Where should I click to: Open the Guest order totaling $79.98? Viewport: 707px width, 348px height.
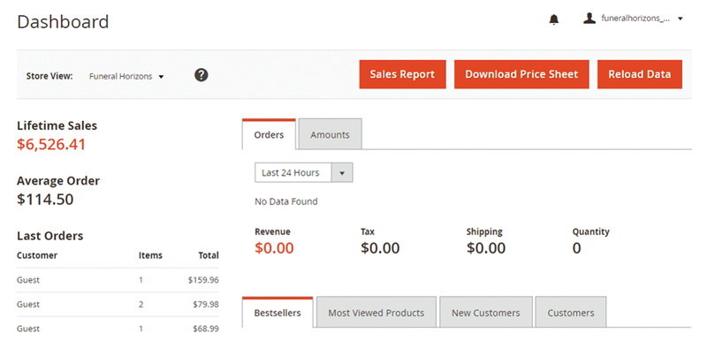click(118, 304)
